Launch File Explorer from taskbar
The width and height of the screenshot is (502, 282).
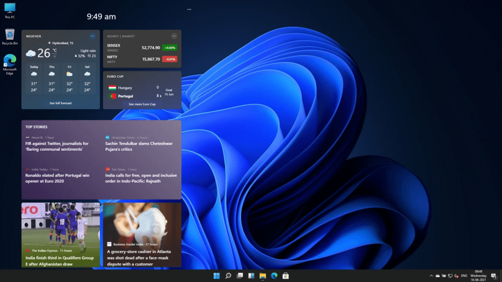[x=262, y=276]
